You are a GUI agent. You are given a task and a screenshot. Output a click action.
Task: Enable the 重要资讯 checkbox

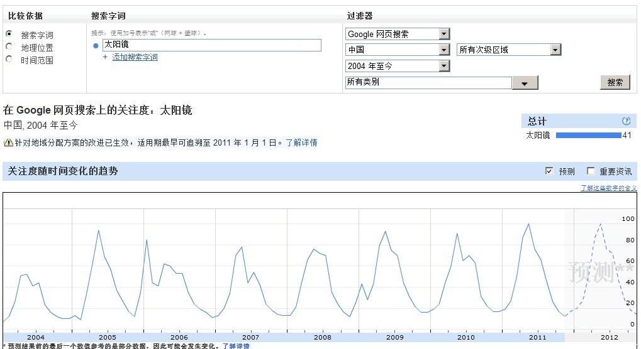(x=590, y=171)
